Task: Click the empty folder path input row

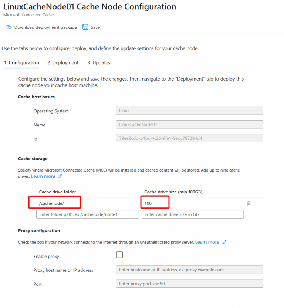Action: tap(87, 214)
